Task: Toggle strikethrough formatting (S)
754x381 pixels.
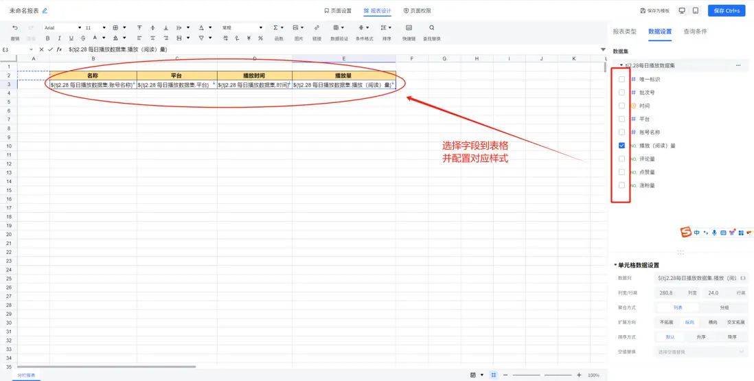Action: (83, 38)
